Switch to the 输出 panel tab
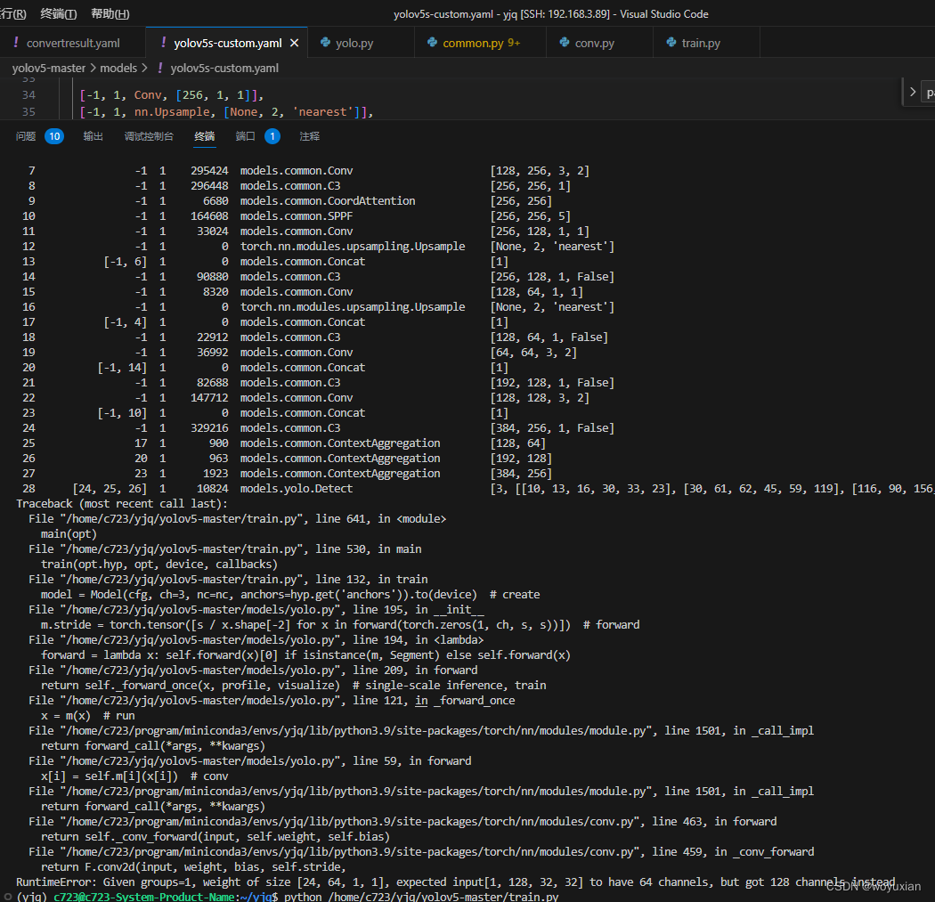The image size is (935, 902). click(x=94, y=135)
